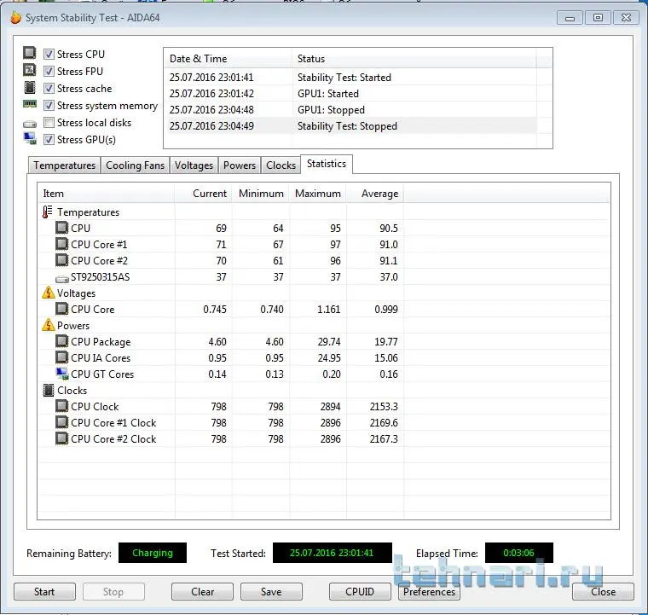Click the Clear button
Screen dimensions: 648x615
coord(203,592)
